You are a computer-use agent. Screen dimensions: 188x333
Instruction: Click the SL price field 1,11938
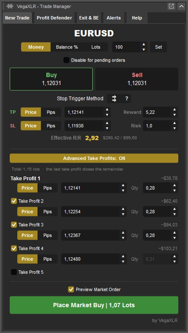coord(84,126)
